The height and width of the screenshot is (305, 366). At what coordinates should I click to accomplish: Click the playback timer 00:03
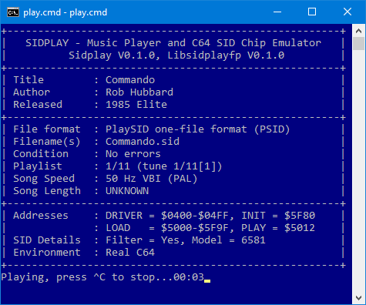[x=189, y=277]
